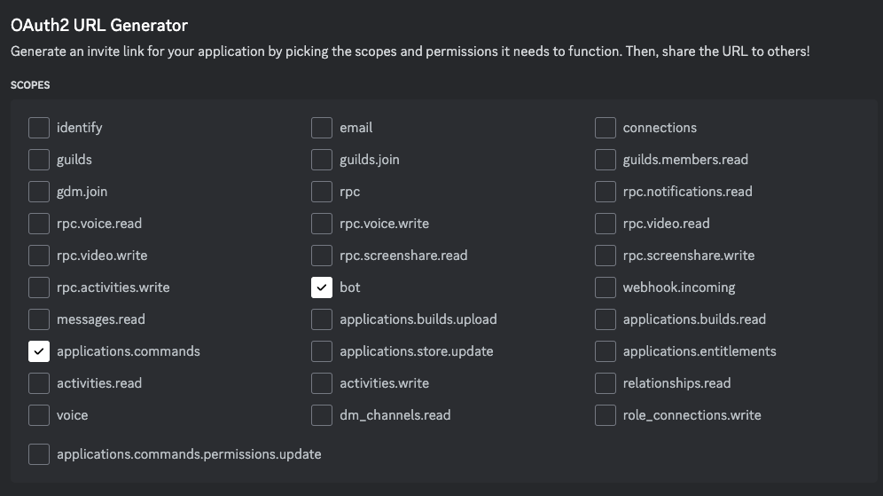The width and height of the screenshot is (883, 496).
Task: Check dm_channels.read scope
Action: click(x=322, y=415)
